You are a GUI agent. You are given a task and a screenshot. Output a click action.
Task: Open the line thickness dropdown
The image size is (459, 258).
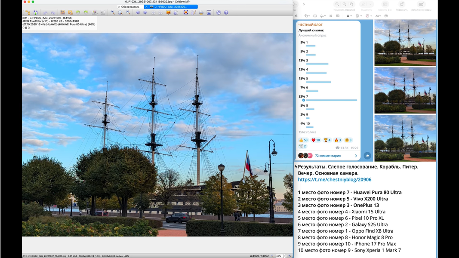pos(348,16)
